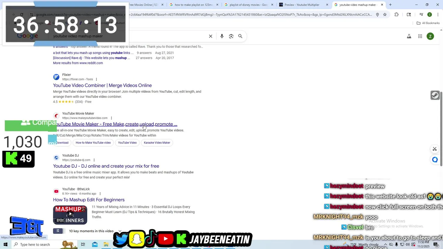443x249 pixels.
Task: Click the taskbar volume speaker icon
Action: (407, 245)
